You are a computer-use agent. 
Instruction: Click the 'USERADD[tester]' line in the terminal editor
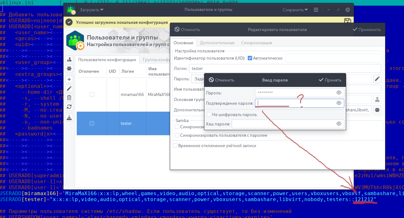[x=188, y=199]
